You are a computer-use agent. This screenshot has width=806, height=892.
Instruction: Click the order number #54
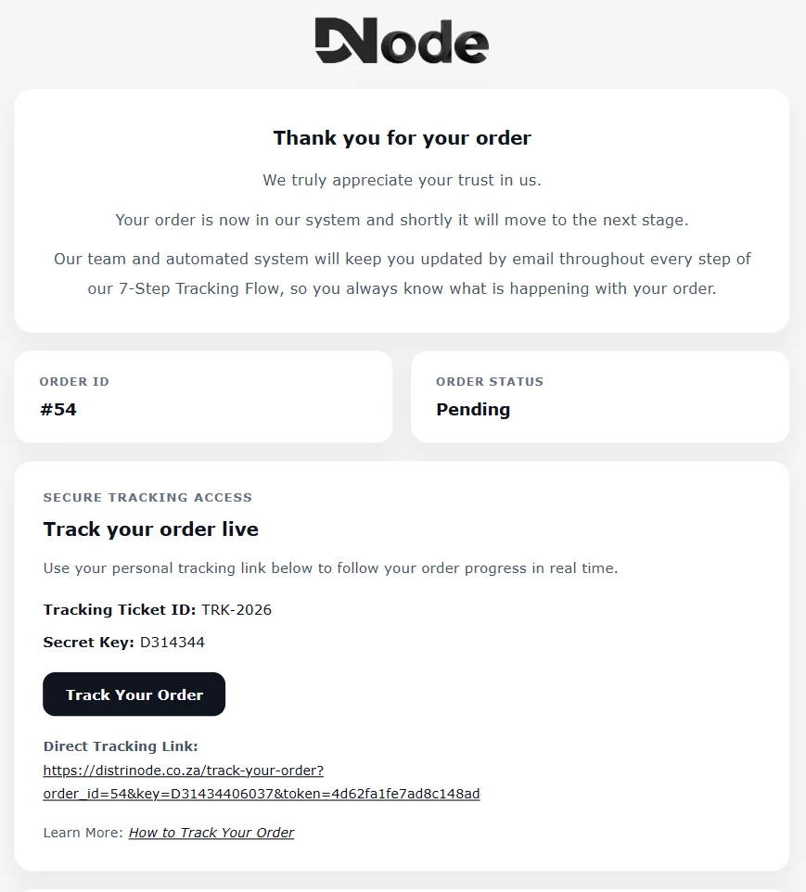(x=58, y=410)
